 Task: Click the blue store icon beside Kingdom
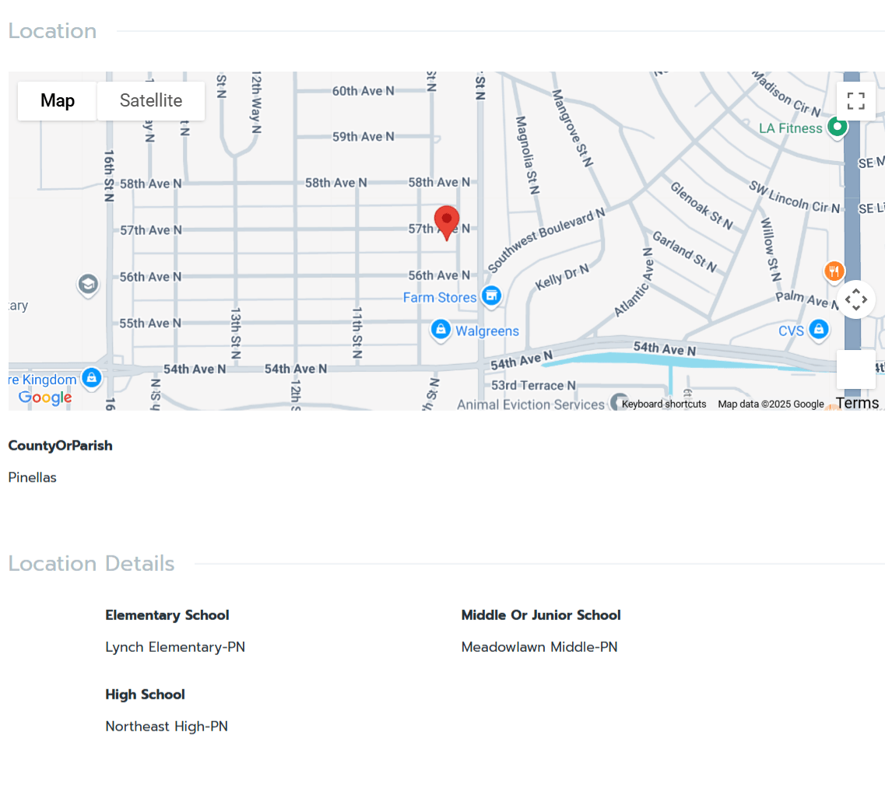click(x=92, y=378)
